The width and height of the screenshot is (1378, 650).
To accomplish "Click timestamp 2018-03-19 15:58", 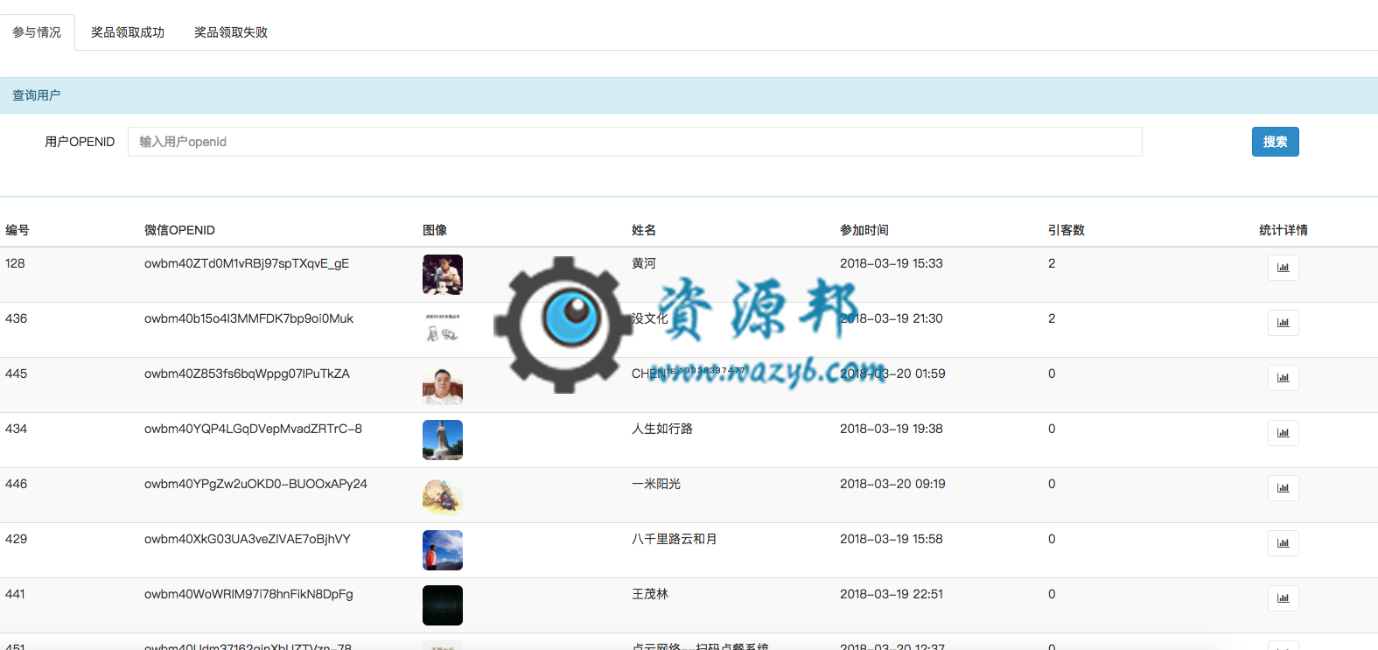I will (x=892, y=539).
